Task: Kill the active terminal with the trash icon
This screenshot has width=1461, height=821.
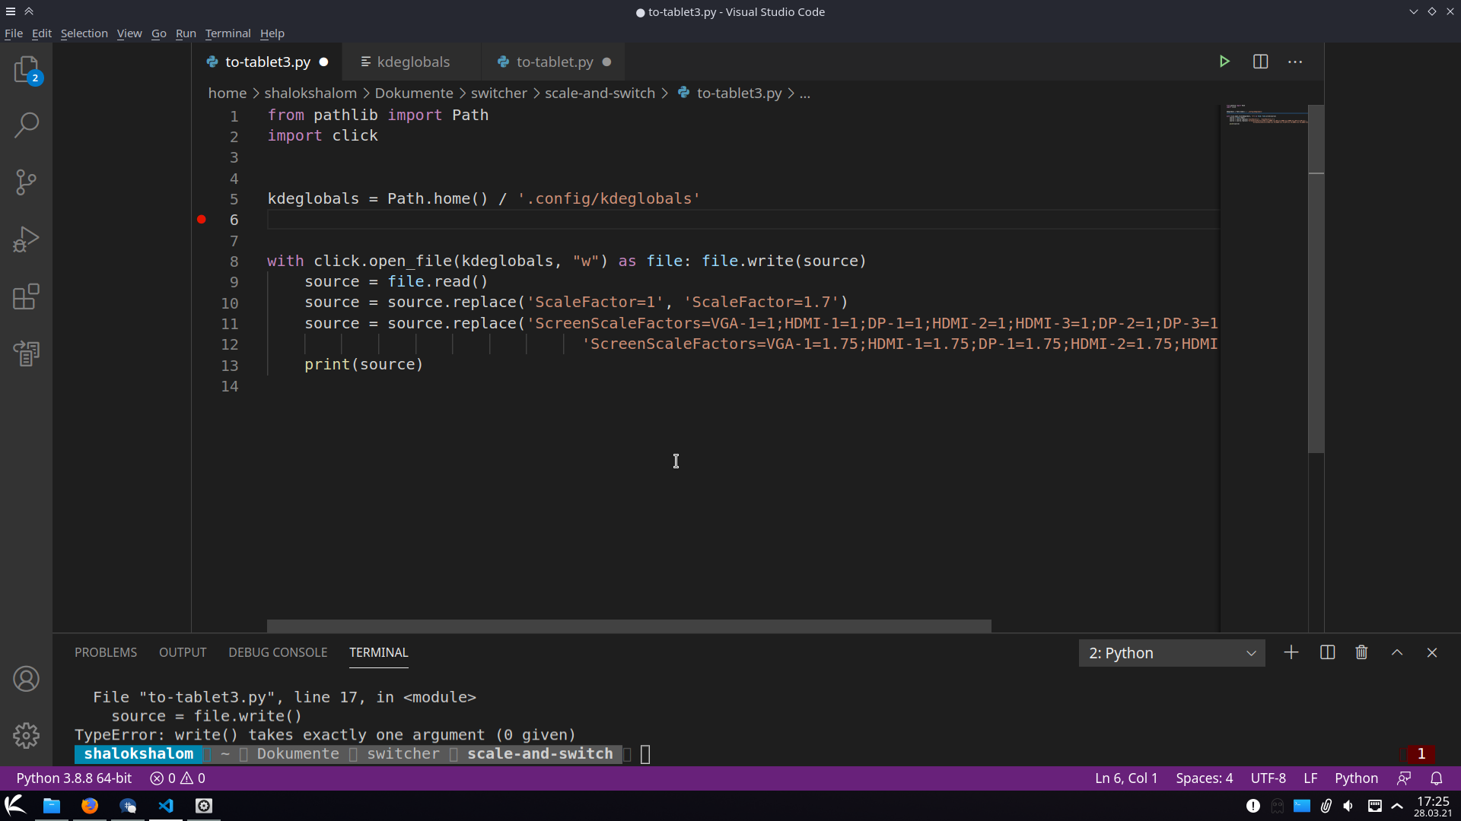Action: click(1361, 652)
